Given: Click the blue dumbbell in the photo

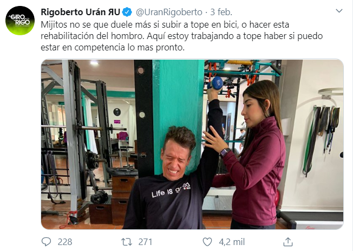Looking at the screenshot, I should click(x=215, y=83).
